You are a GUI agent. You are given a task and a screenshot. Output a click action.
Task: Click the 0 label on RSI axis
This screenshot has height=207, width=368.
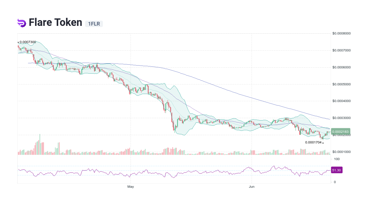[x=335, y=182]
